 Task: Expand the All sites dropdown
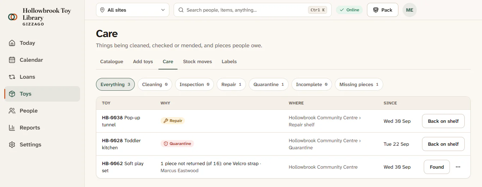point(133,10)
